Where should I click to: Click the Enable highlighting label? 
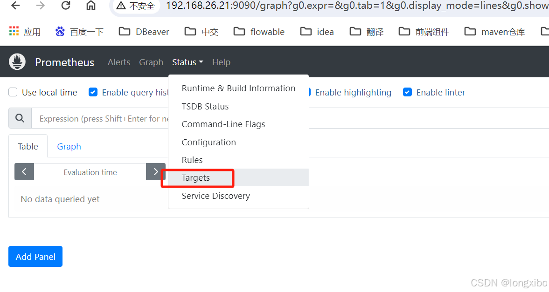click(x=353, y=92)
